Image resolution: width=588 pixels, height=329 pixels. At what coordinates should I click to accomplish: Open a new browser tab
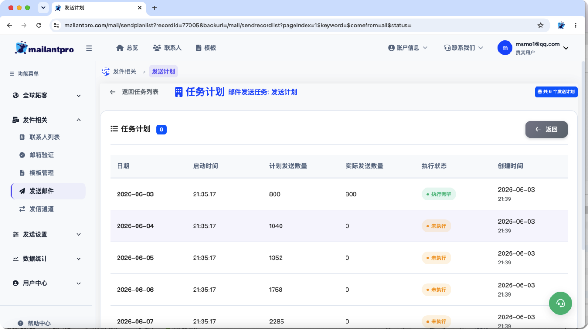tap(155, 8)
